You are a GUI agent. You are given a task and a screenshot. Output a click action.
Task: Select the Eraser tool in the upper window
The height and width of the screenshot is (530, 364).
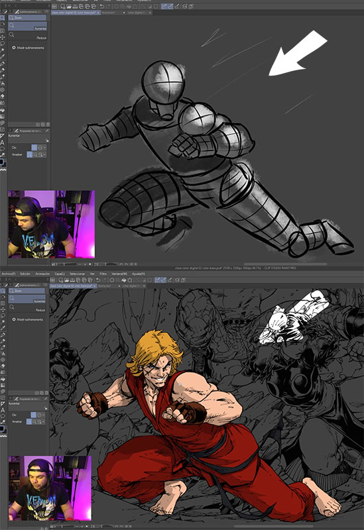(3, 96)
